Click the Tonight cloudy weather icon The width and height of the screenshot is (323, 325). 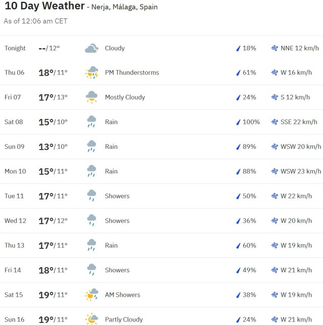pos(91,48)
